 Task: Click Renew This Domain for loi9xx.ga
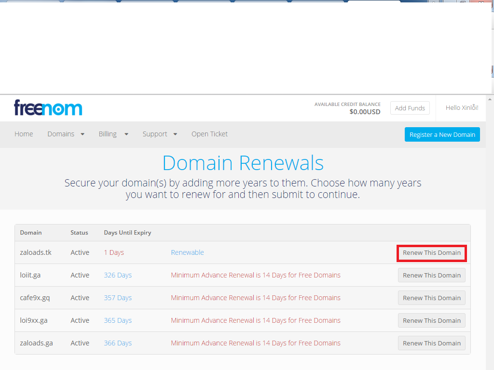point(432,321)
